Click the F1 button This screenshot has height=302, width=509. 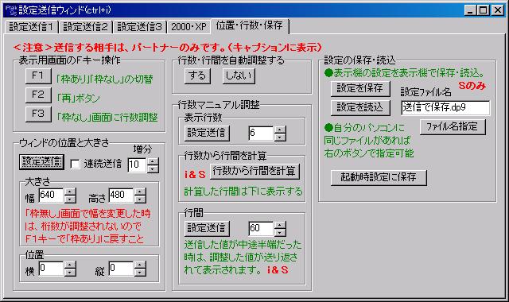(x=38, y=76)
